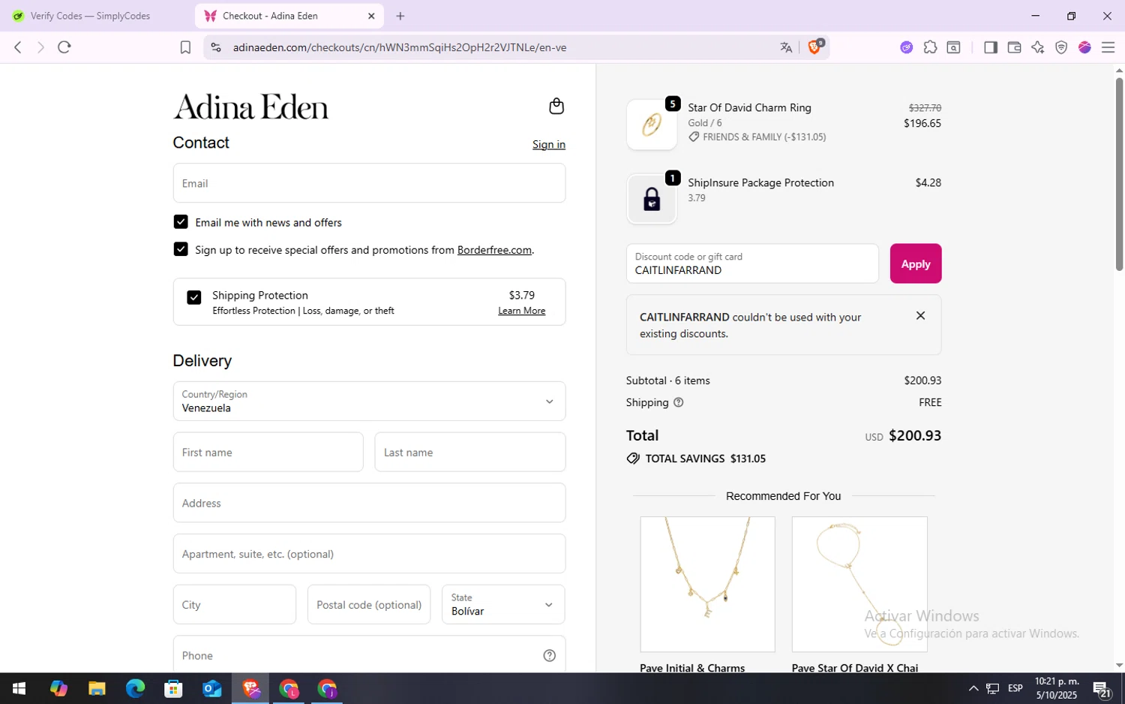Viewport: 1125px width, 704px height.
Task: Close the Checkout - Adina Eden tab
Action: [371, 16]
